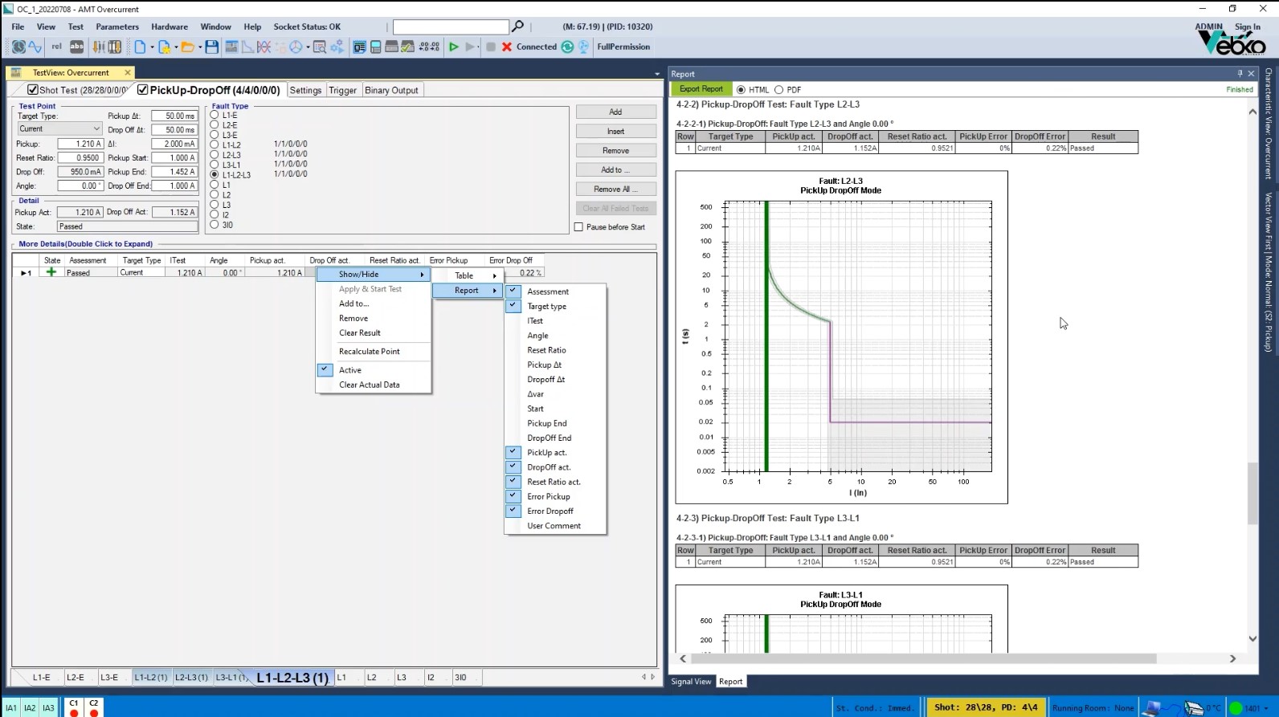Open the Hardware menu
Image resolution: width=1279 pixels, height=717 pixels.
click(x=170, y=26)
